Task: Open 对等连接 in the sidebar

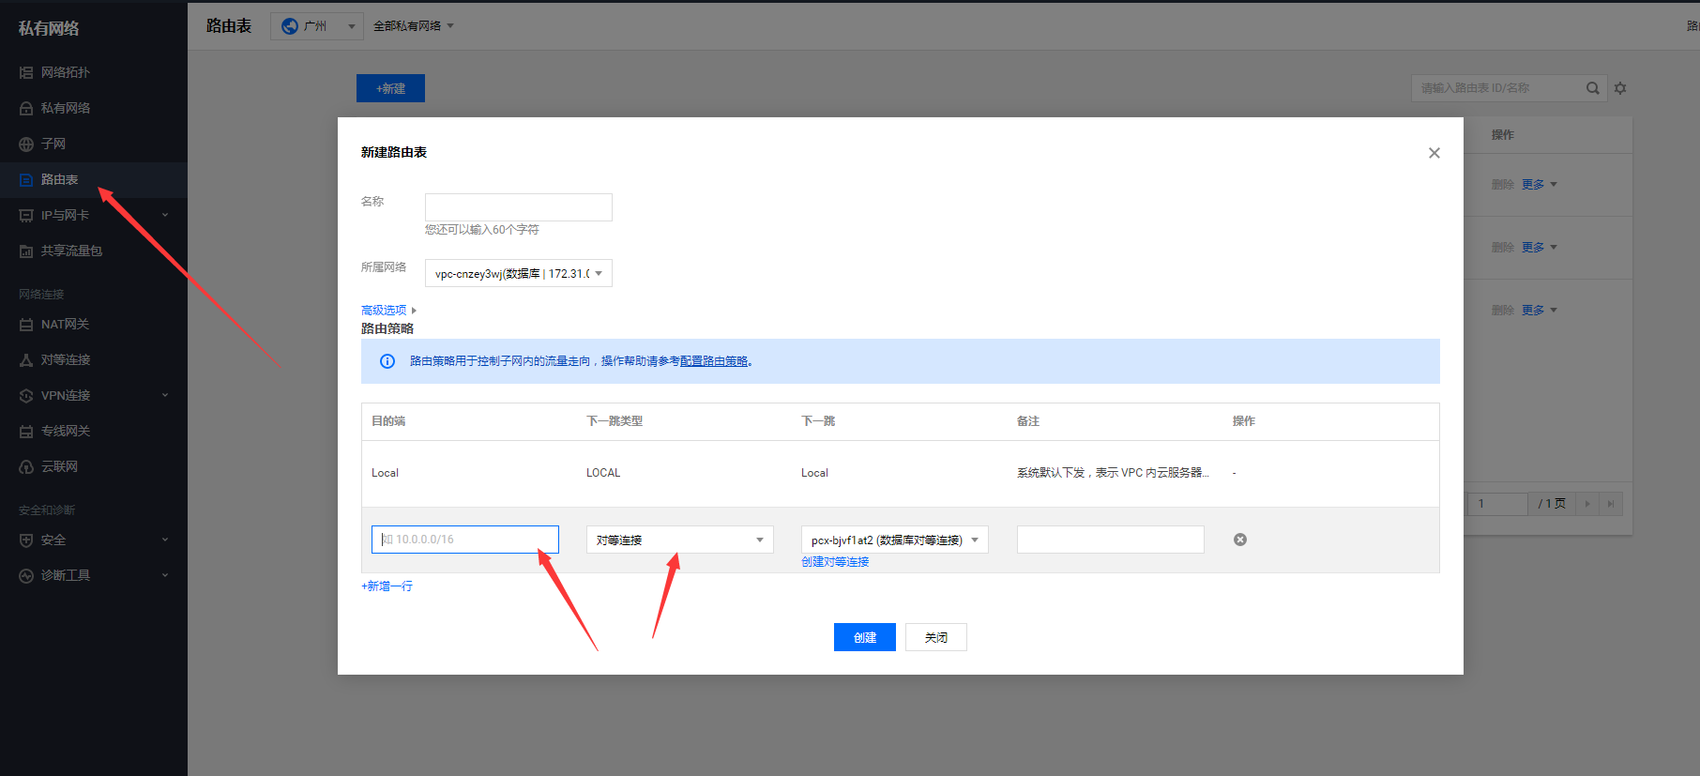Action: coord(65,359)
